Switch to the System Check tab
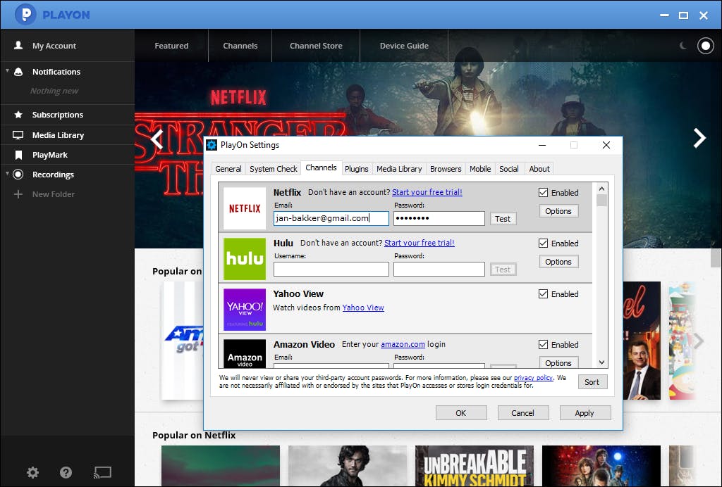Screen dimensions: 722x487 click(274, 169)
